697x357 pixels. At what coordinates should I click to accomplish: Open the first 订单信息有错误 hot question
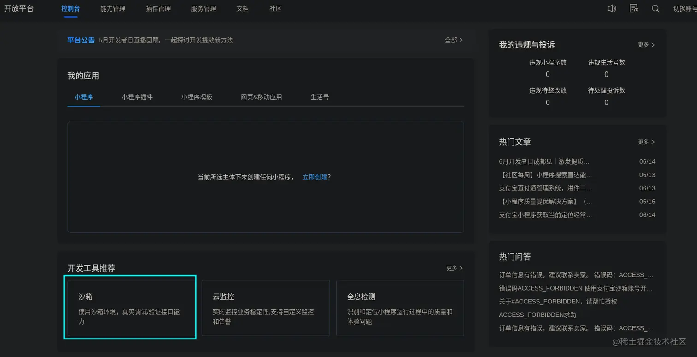click(576, 275)
